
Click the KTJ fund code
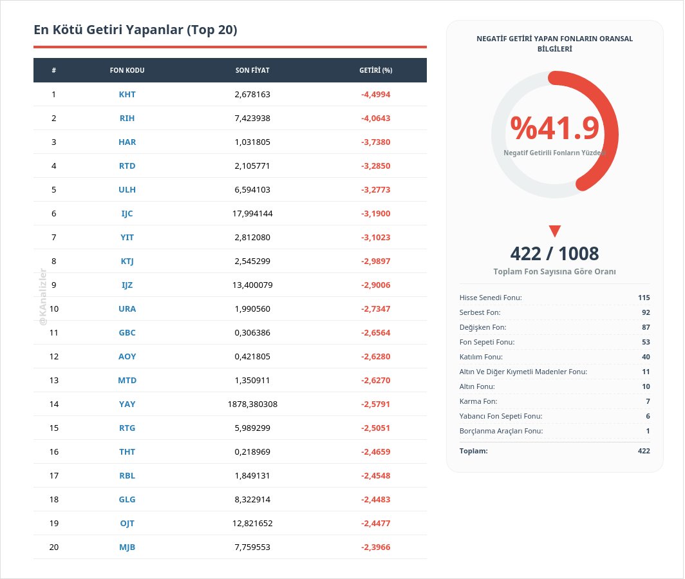click(x=127, y=261)
